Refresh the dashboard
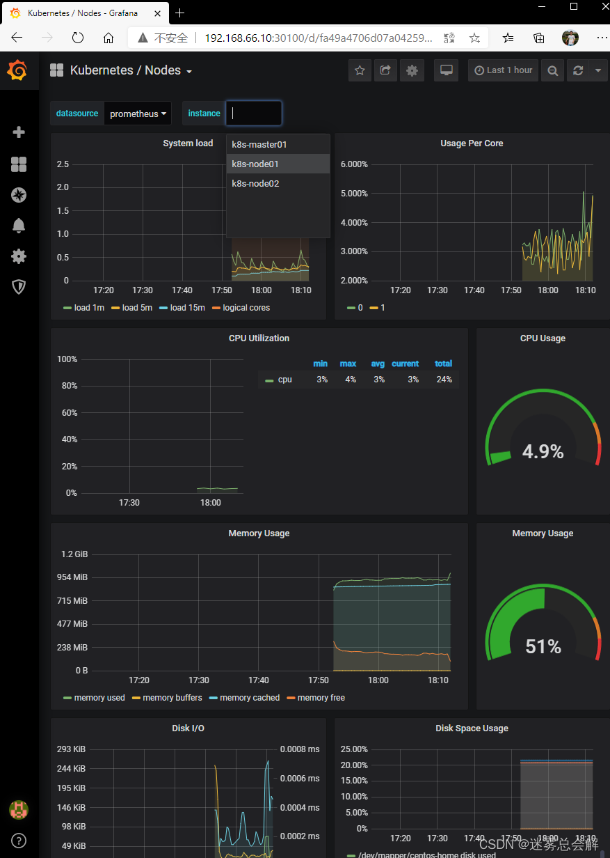 577,70
